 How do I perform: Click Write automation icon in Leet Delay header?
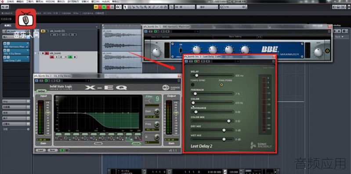(x=198, y=61)
